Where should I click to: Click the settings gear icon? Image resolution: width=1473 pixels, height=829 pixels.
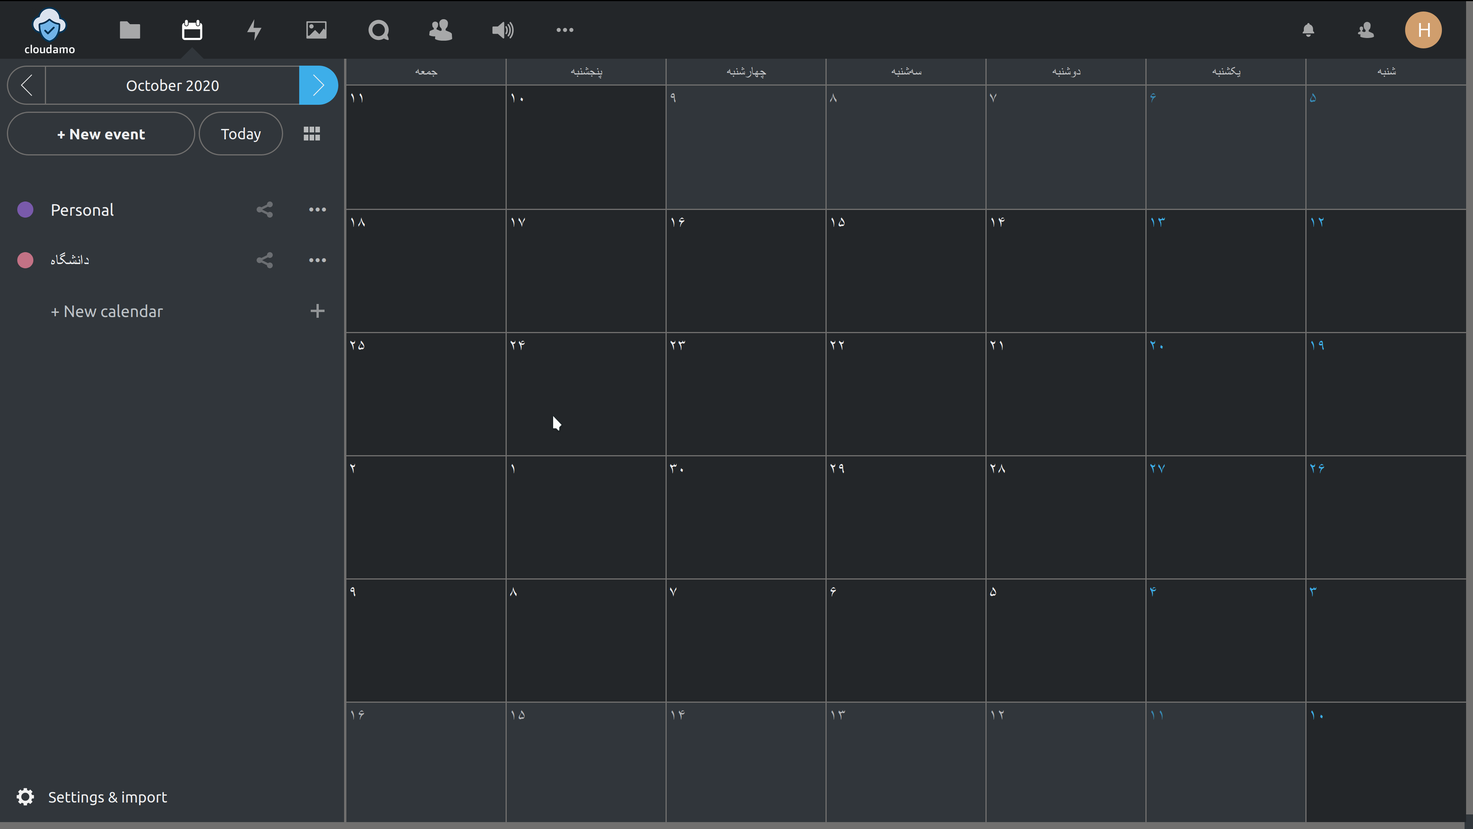(25, 797)
